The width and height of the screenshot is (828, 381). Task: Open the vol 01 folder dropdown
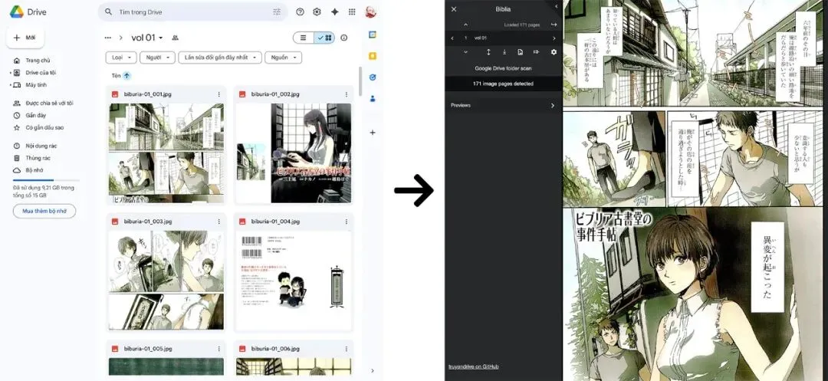[146, 38]
